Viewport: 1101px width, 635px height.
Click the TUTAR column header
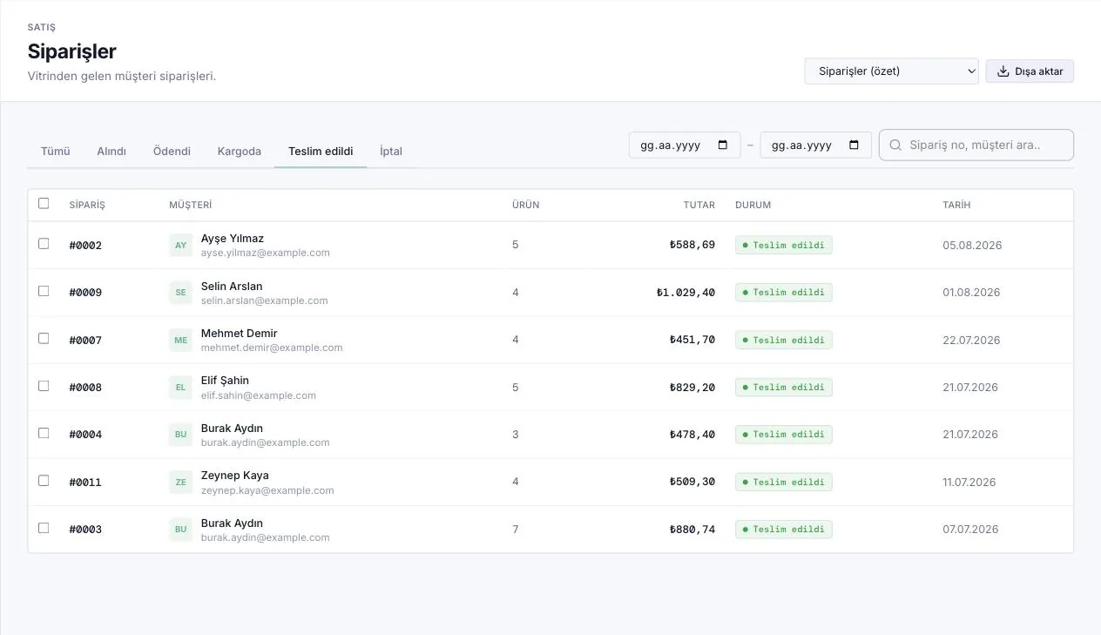point(699,206)
